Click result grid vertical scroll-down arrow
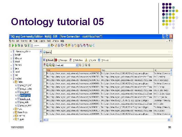Viewport: 182px width, 137px height. click(171, 116)
